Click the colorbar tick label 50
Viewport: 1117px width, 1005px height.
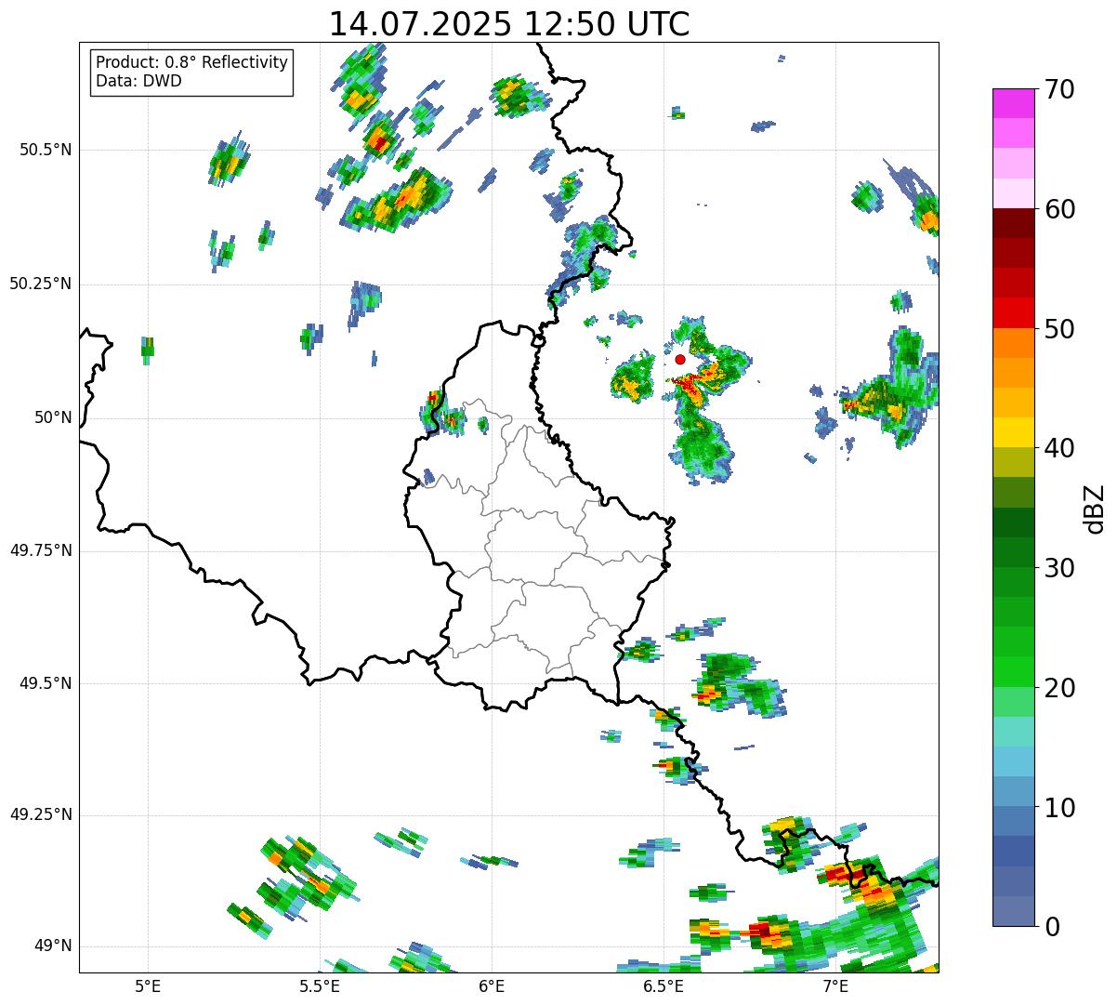point(1058,329)
